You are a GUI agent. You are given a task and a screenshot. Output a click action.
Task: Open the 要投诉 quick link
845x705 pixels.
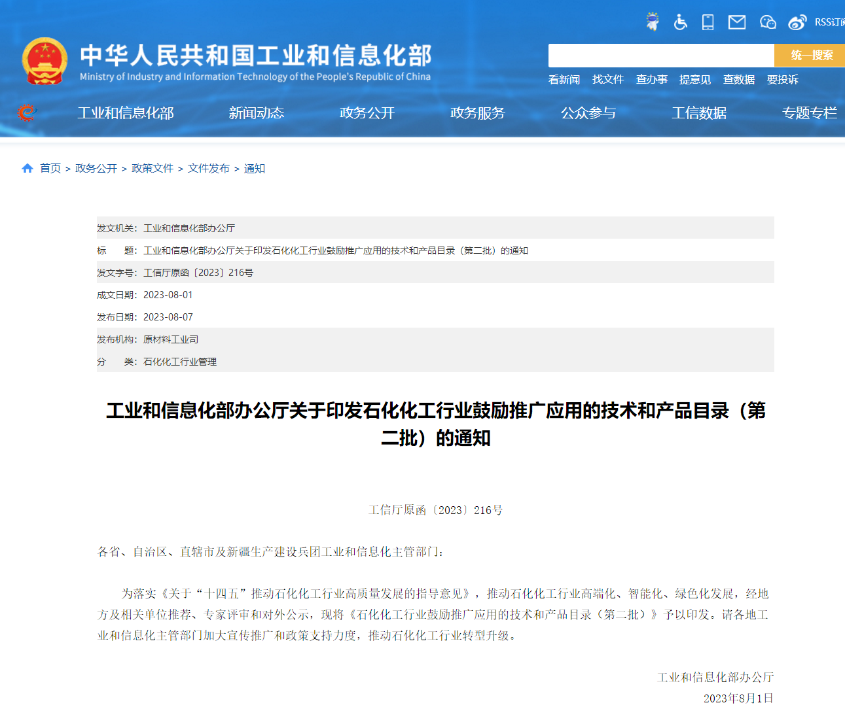(783, 80)
